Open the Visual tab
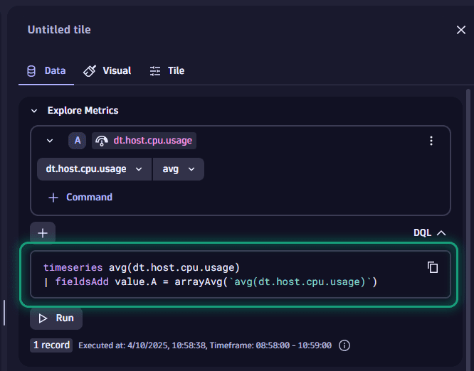The width and height of the screenshot is (474, 371). point(107,71)
